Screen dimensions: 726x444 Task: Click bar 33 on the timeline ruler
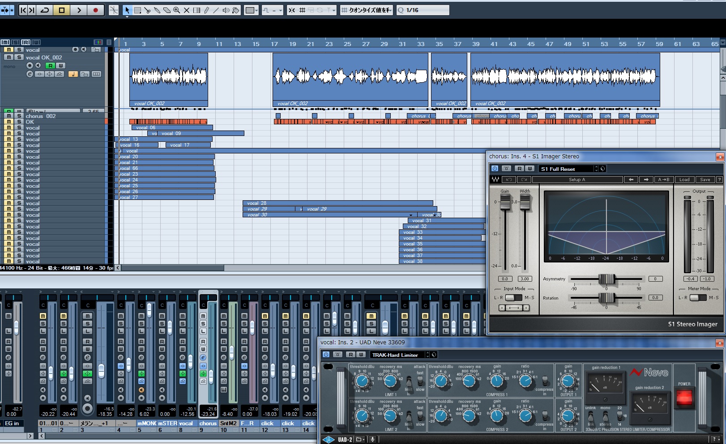(421, 44)
